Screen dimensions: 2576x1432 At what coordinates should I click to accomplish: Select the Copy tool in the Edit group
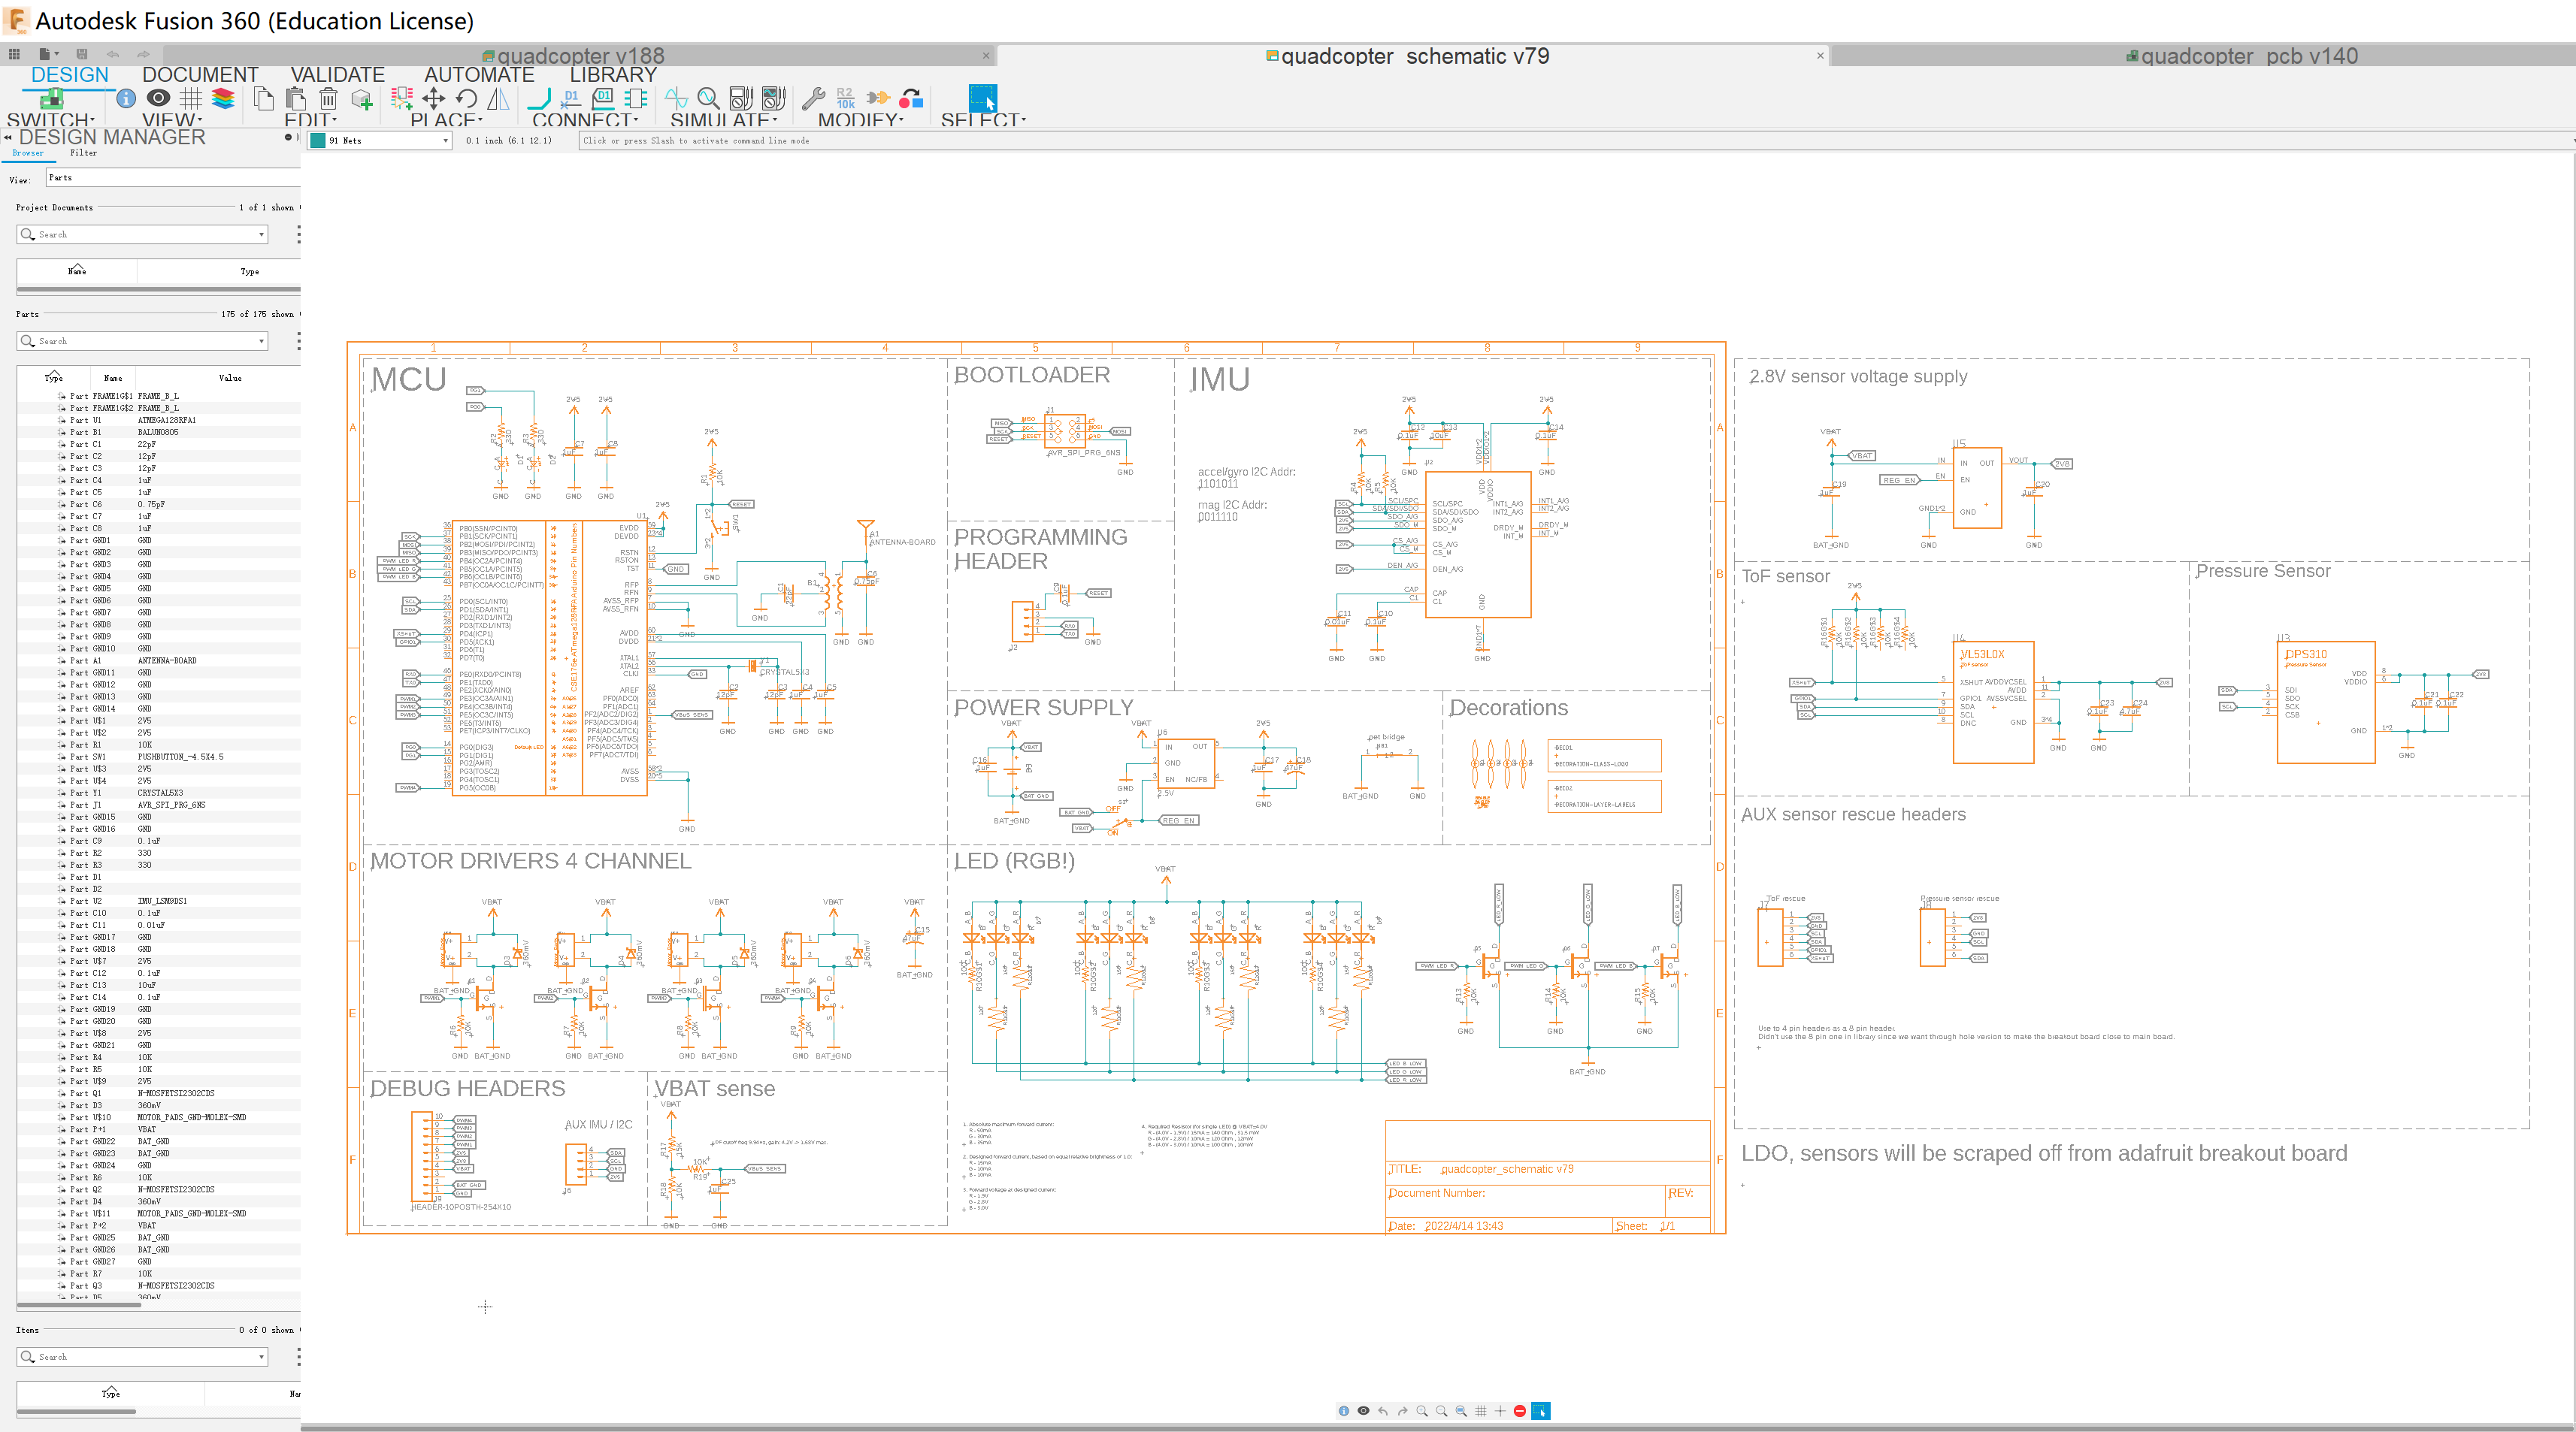click(264, 98)
